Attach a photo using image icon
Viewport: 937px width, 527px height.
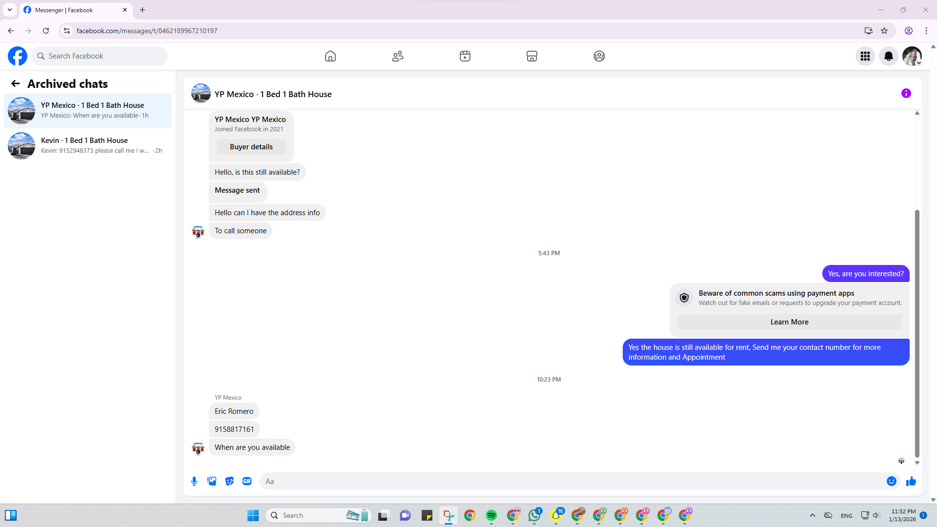click(x=212, y=481)
